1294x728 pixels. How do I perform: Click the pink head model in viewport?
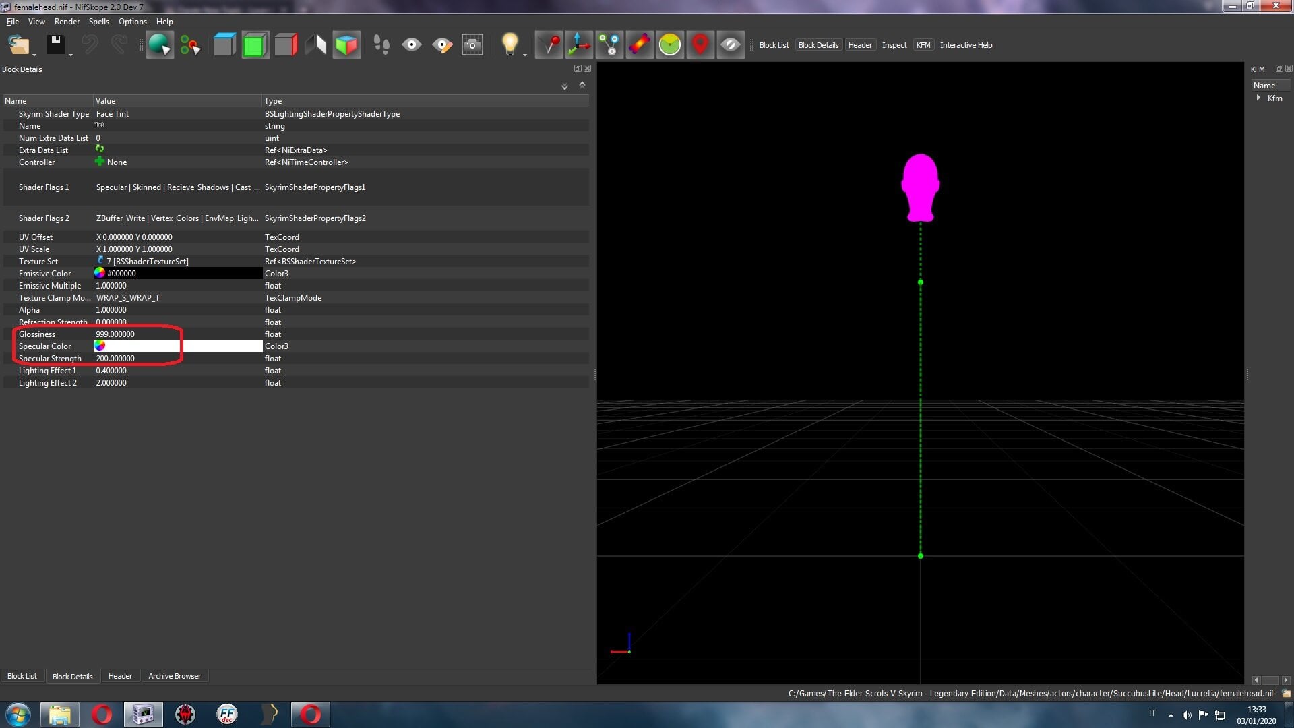coord(920,187)
